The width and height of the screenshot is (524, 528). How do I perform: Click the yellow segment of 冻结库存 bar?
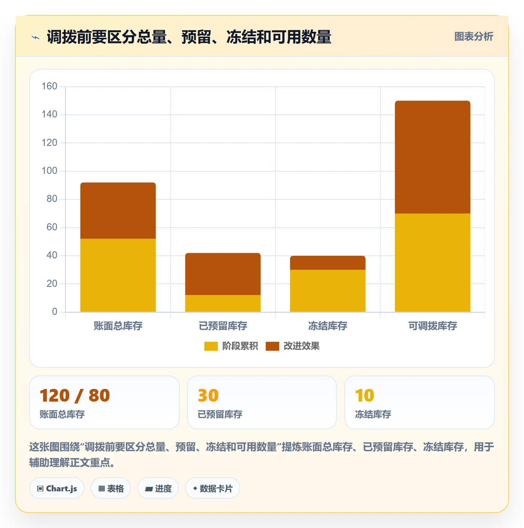[x=327, y=291]
